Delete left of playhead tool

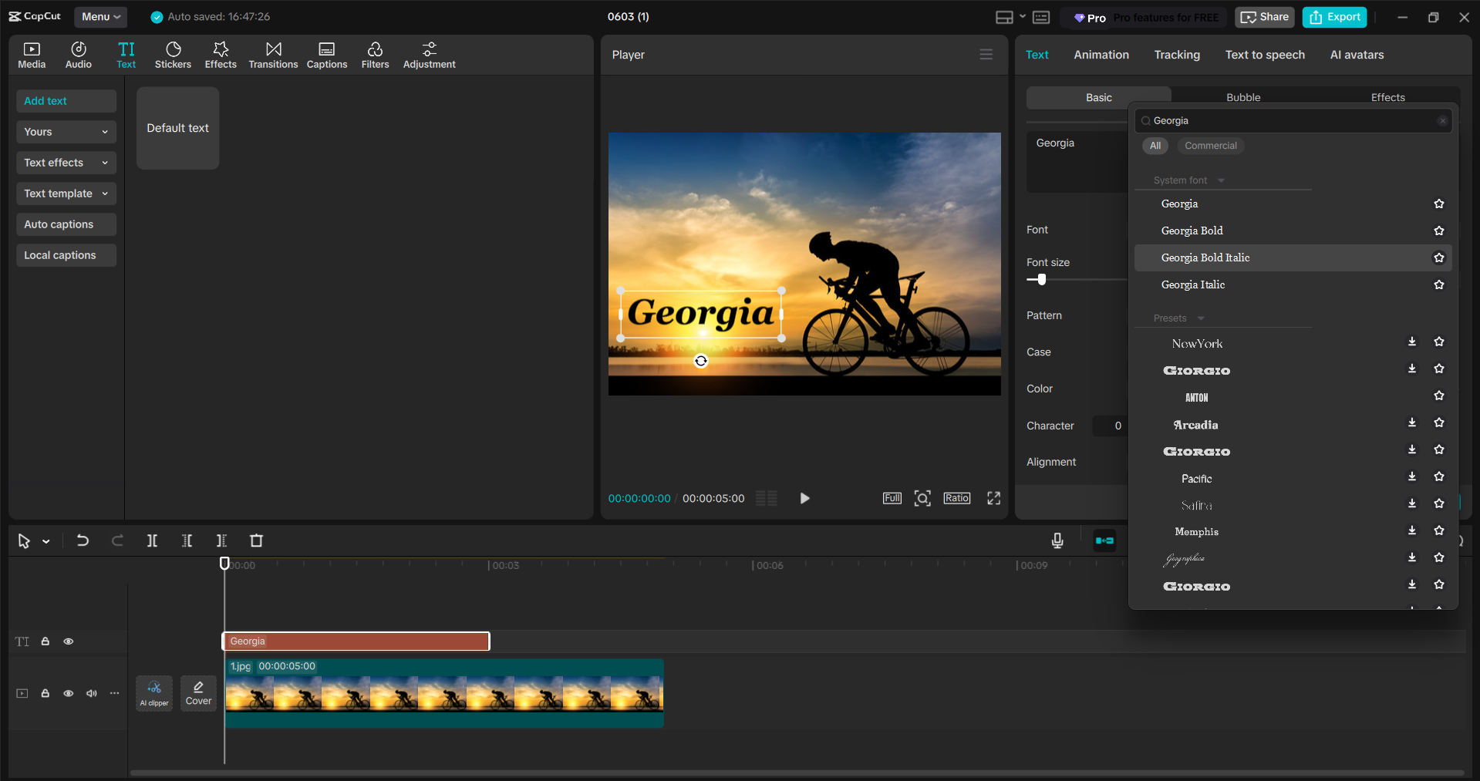[187, 540]
